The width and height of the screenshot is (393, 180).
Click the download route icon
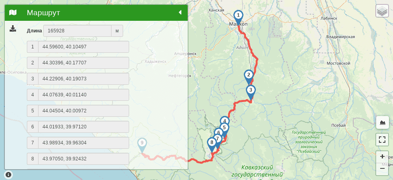pos(13,28)
